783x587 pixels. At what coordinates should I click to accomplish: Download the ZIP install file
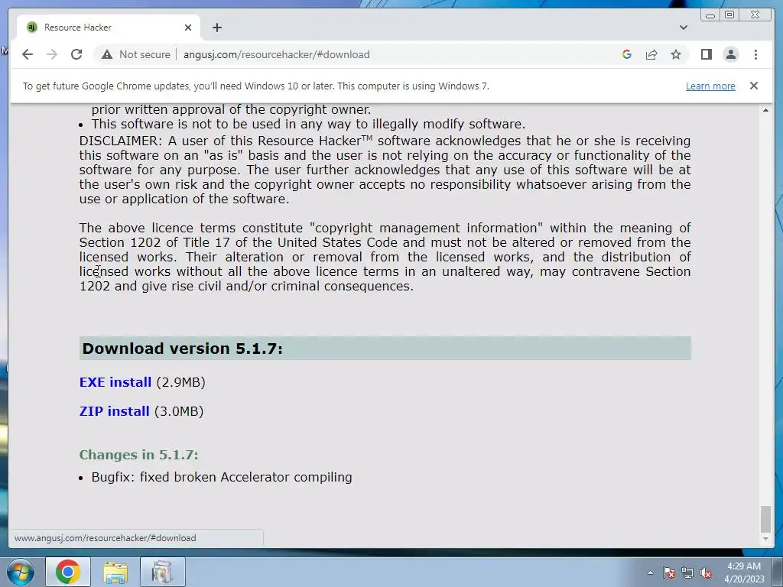(x=115, y=411)
